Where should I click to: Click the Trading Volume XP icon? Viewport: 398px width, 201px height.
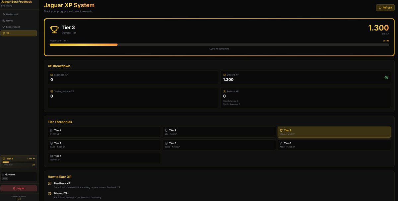tap(52, 91)
